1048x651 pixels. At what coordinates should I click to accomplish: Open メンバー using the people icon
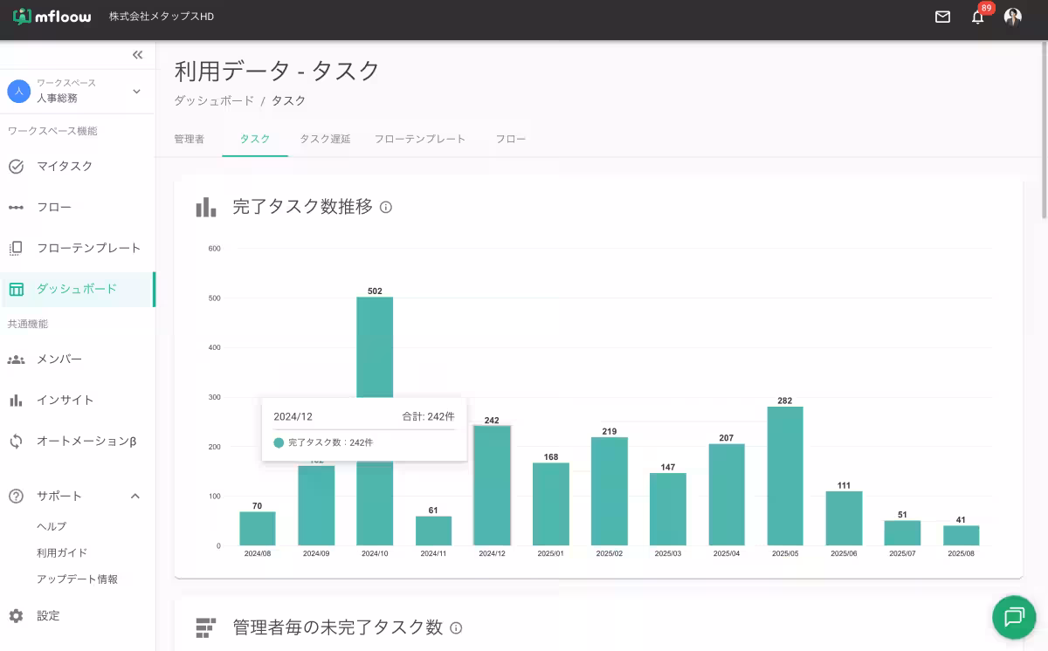(x=16, y=359)
